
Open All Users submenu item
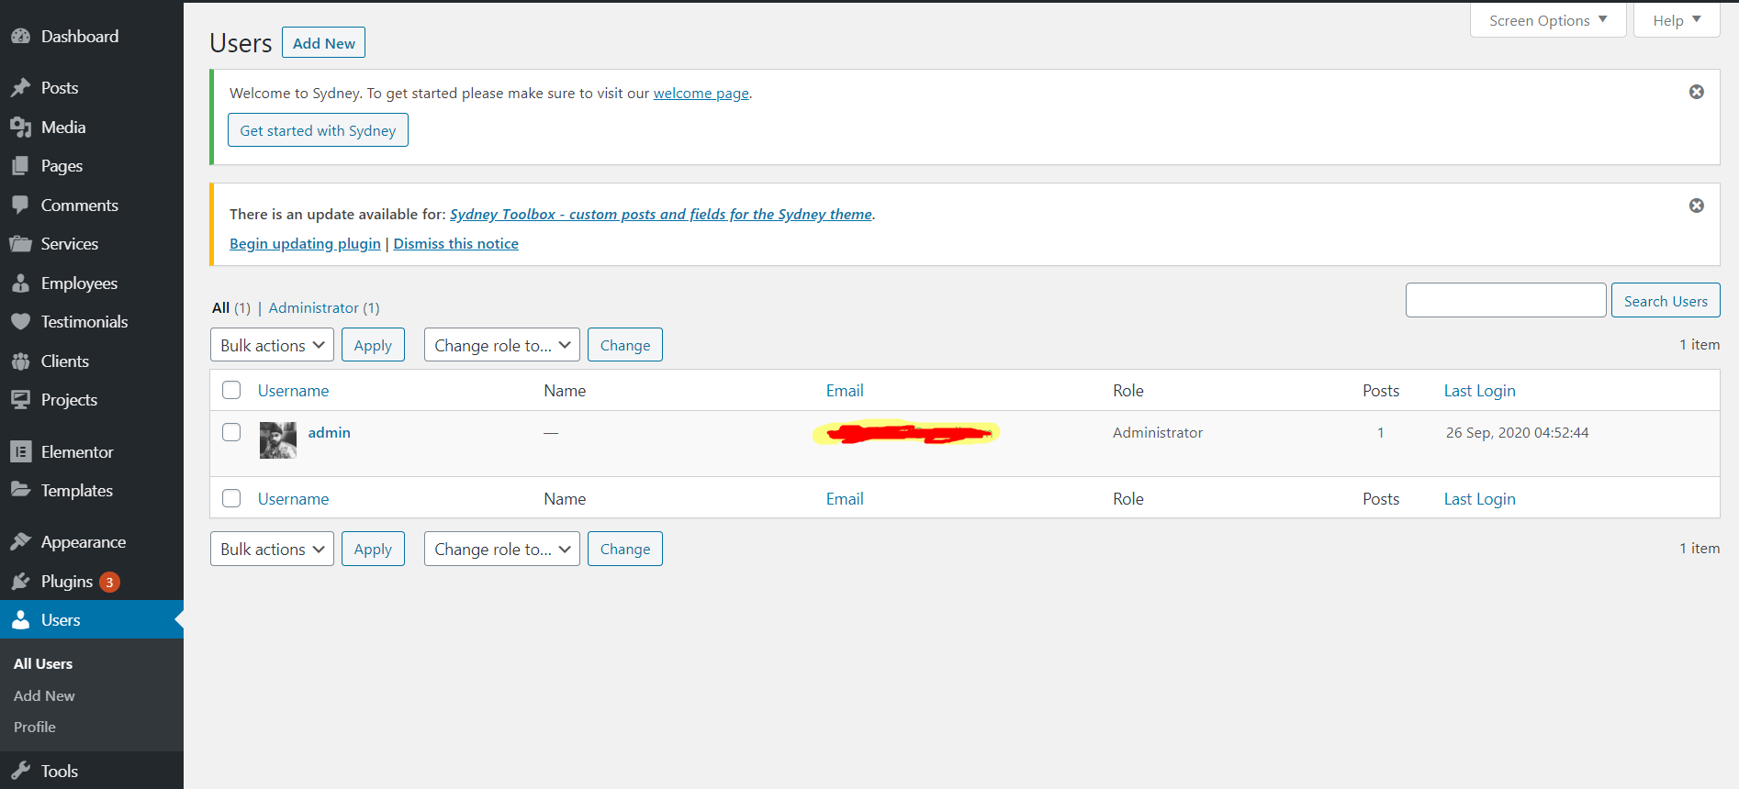[43, 664]
